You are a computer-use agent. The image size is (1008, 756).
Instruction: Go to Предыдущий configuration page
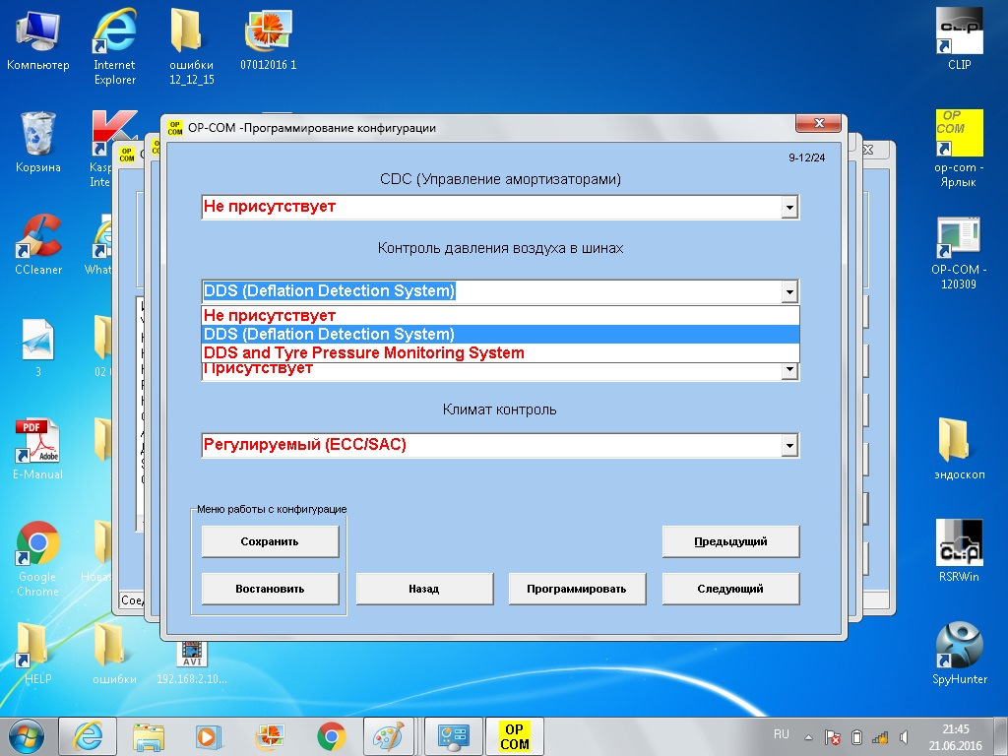click(x=731, y=541)
